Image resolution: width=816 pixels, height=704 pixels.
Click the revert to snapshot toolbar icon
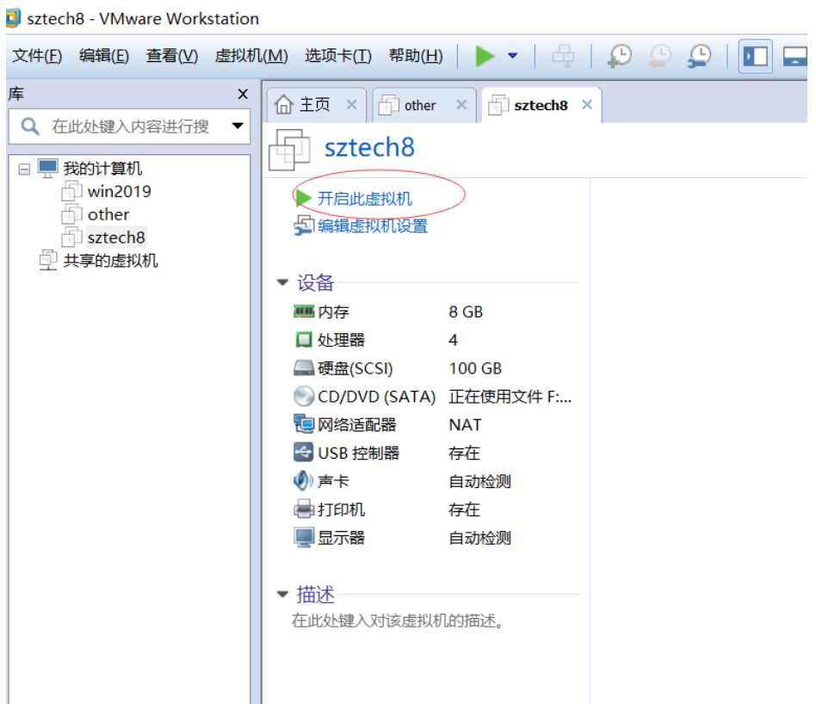(x=659, y=56)
